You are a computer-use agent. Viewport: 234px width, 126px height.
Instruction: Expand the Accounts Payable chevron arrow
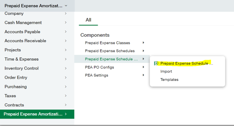tap(66, 32)
